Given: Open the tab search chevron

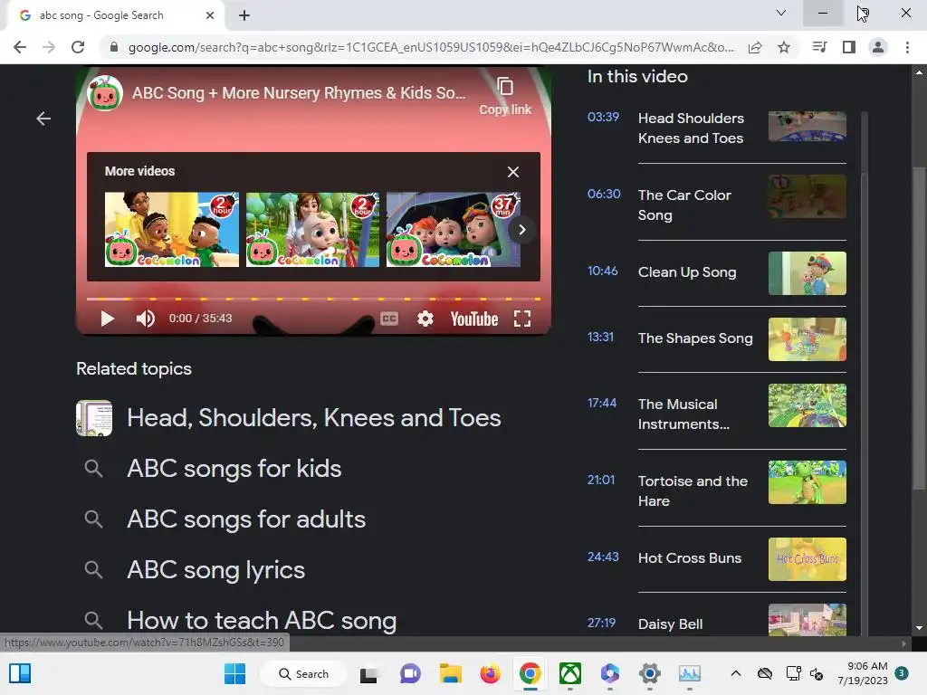Looking at the screenshot, I should (x=781, y=13).
